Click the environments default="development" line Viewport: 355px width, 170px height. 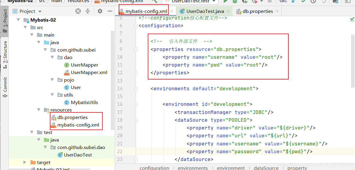coord(205,89)
